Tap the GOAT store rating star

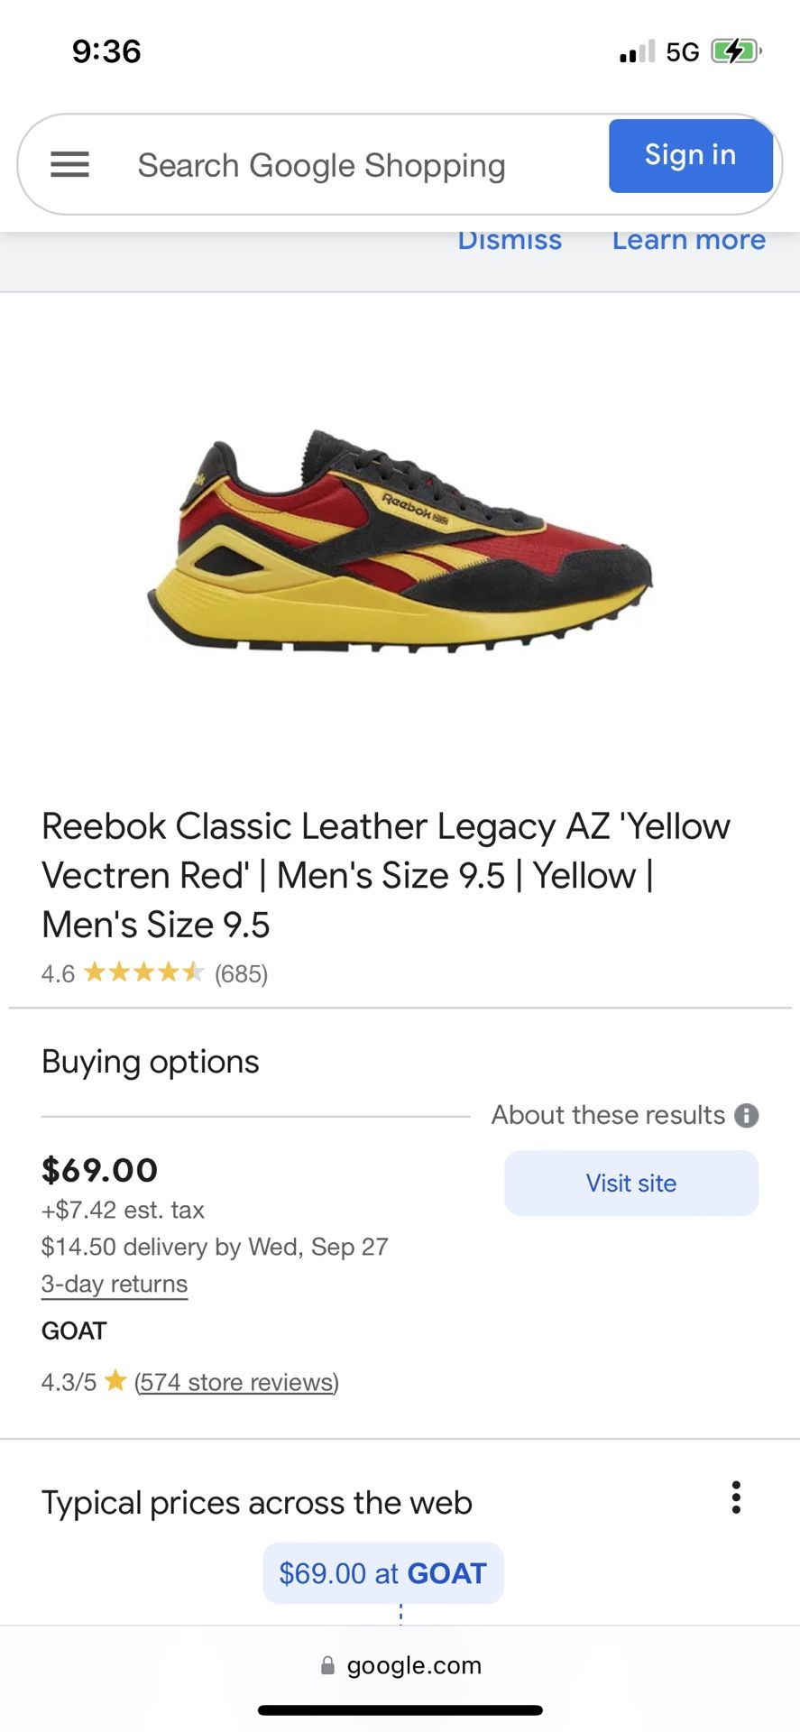115,1381
